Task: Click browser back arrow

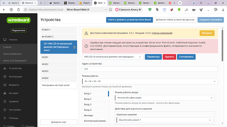Action: coord(4,10)
